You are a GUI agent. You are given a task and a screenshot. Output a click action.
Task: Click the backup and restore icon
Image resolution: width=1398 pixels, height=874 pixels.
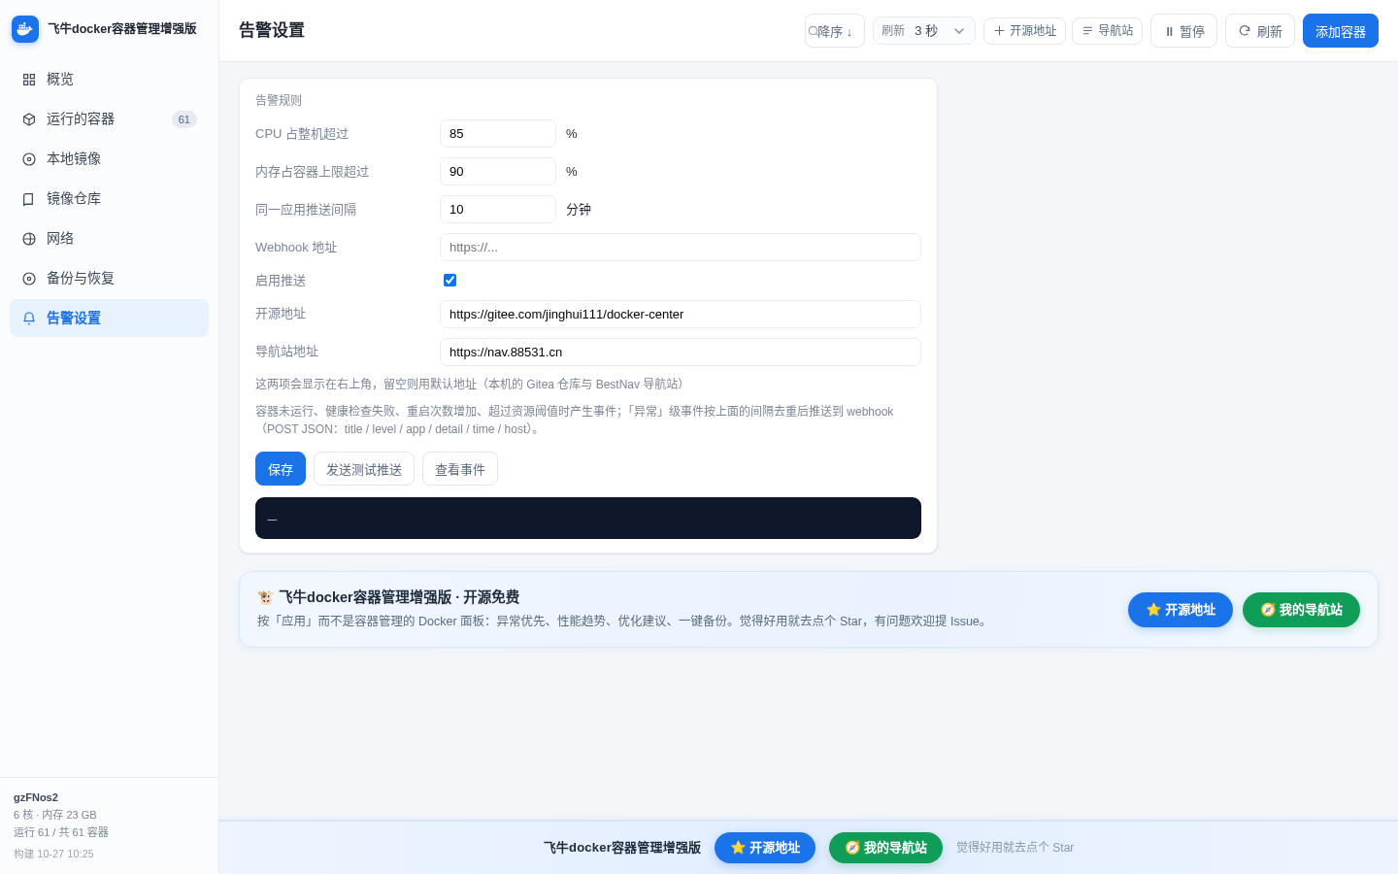tap(29, 279)
